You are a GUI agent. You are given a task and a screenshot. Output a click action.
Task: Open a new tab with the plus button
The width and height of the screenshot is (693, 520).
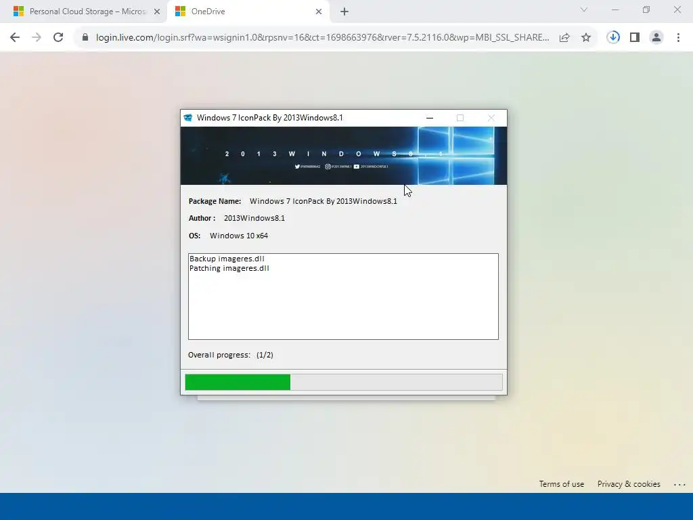(344, 12)
